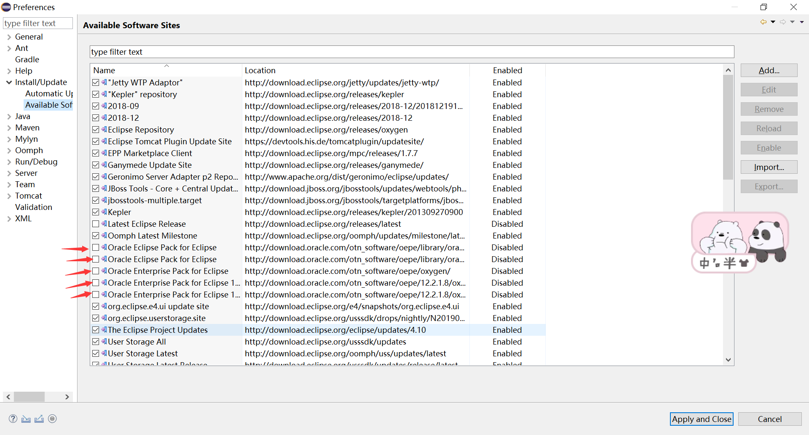
Task: Expand the Java preferences section
Action: tap(9, 116)
